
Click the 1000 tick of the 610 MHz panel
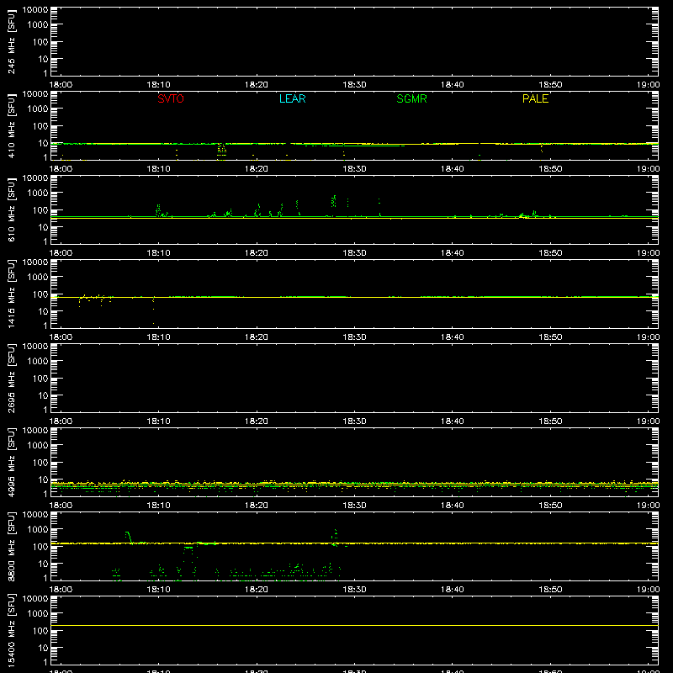point(38,193)
